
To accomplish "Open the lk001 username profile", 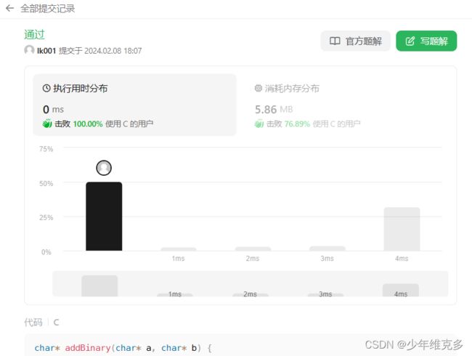I will coord(46,51).
